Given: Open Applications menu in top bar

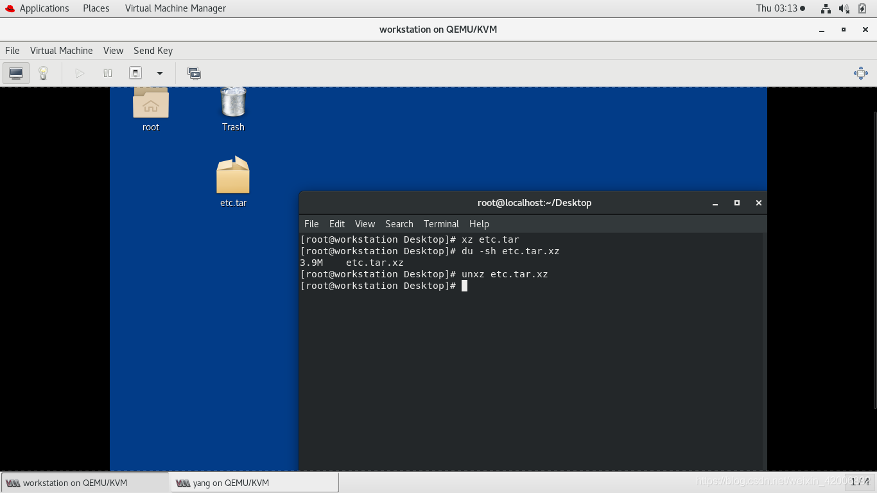Looking at the screenshot, I should (x=44, y=8).
